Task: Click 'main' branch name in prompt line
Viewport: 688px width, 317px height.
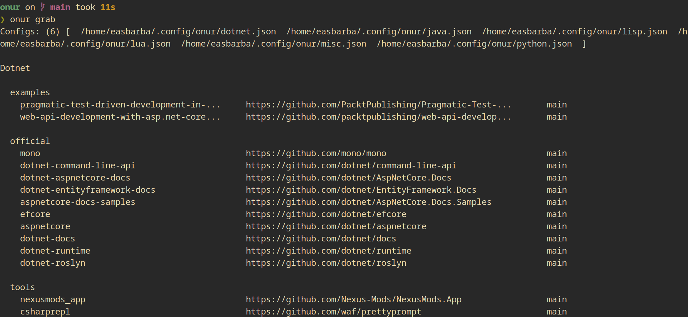Action: [60, 7]
